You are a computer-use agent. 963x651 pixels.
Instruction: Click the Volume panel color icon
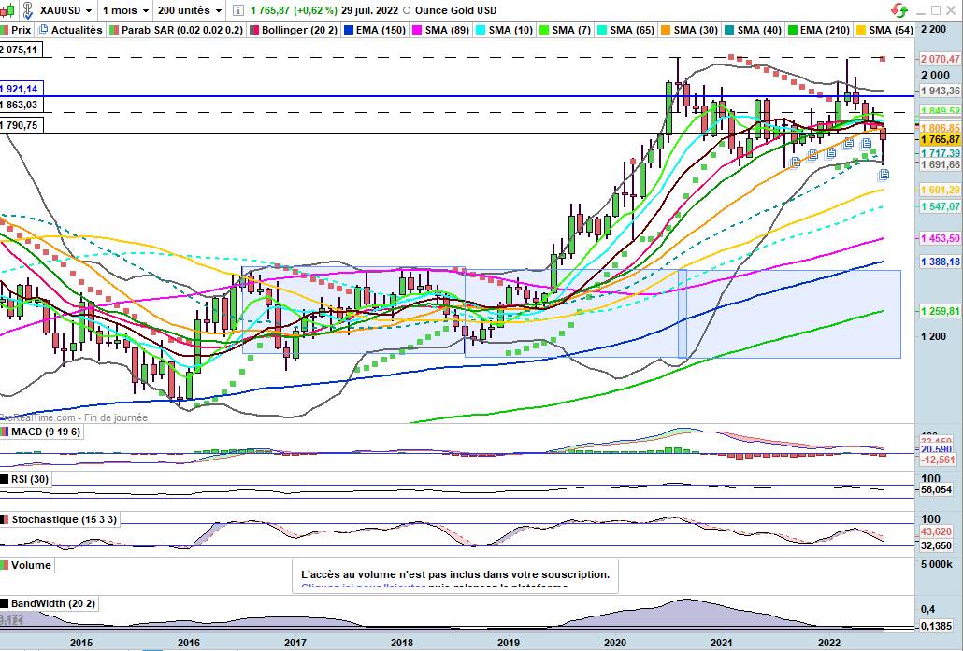pos(5,565)
